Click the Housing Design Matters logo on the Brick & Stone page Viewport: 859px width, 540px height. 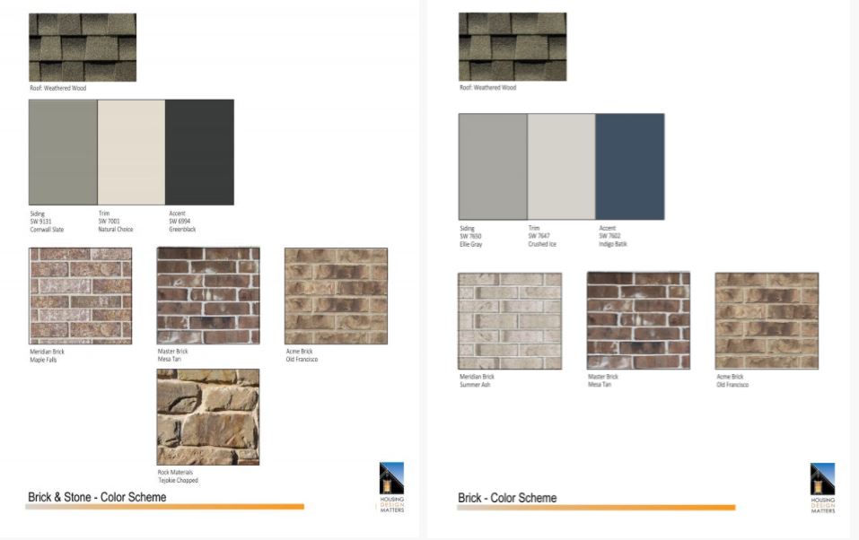(391, 487)
